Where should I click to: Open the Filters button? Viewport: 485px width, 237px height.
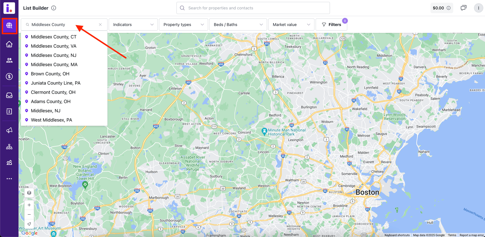click(331, 25)
